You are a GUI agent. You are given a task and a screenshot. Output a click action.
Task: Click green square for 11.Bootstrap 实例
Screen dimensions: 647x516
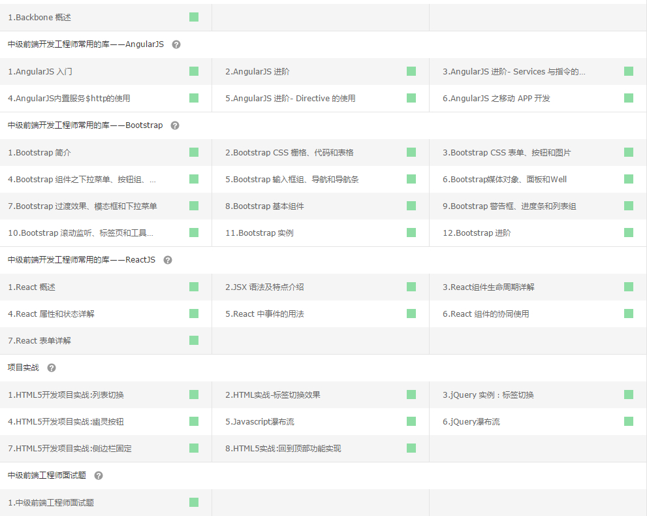411,233
